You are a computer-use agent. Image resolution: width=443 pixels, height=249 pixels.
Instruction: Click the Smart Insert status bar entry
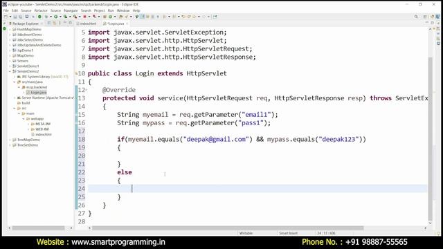(288, 233)
